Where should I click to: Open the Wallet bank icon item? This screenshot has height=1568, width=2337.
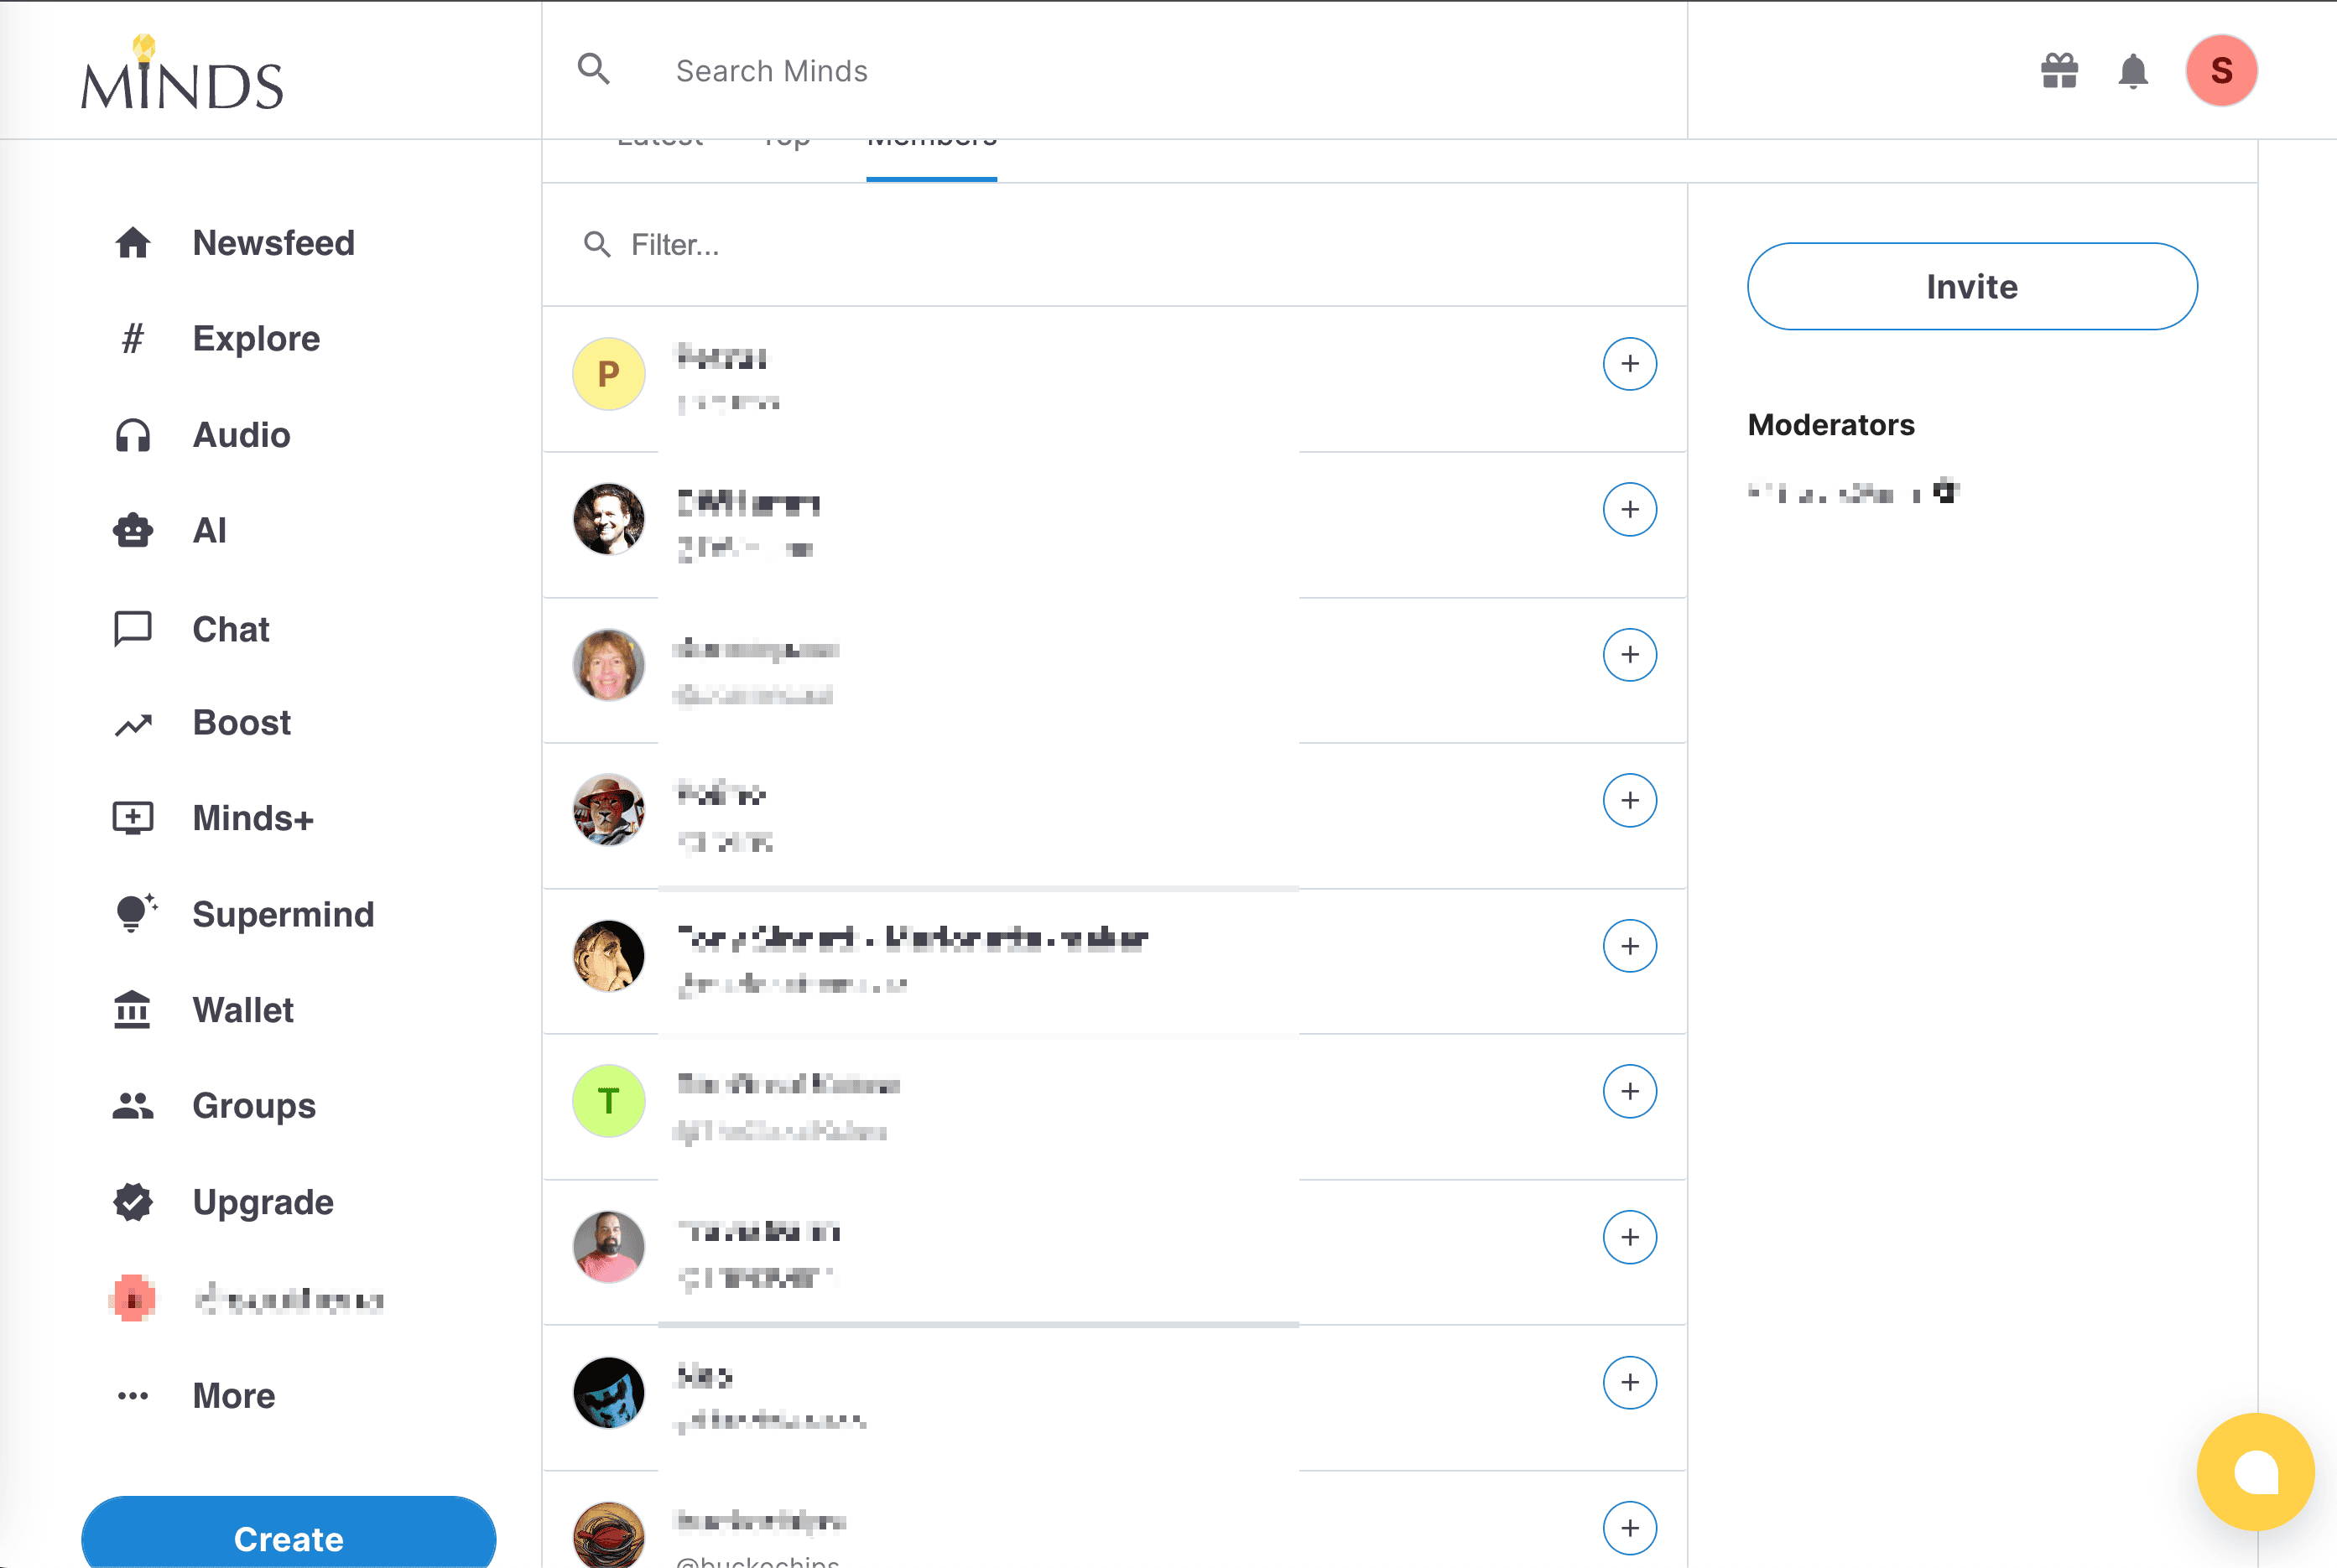[x=133, y=1010]
